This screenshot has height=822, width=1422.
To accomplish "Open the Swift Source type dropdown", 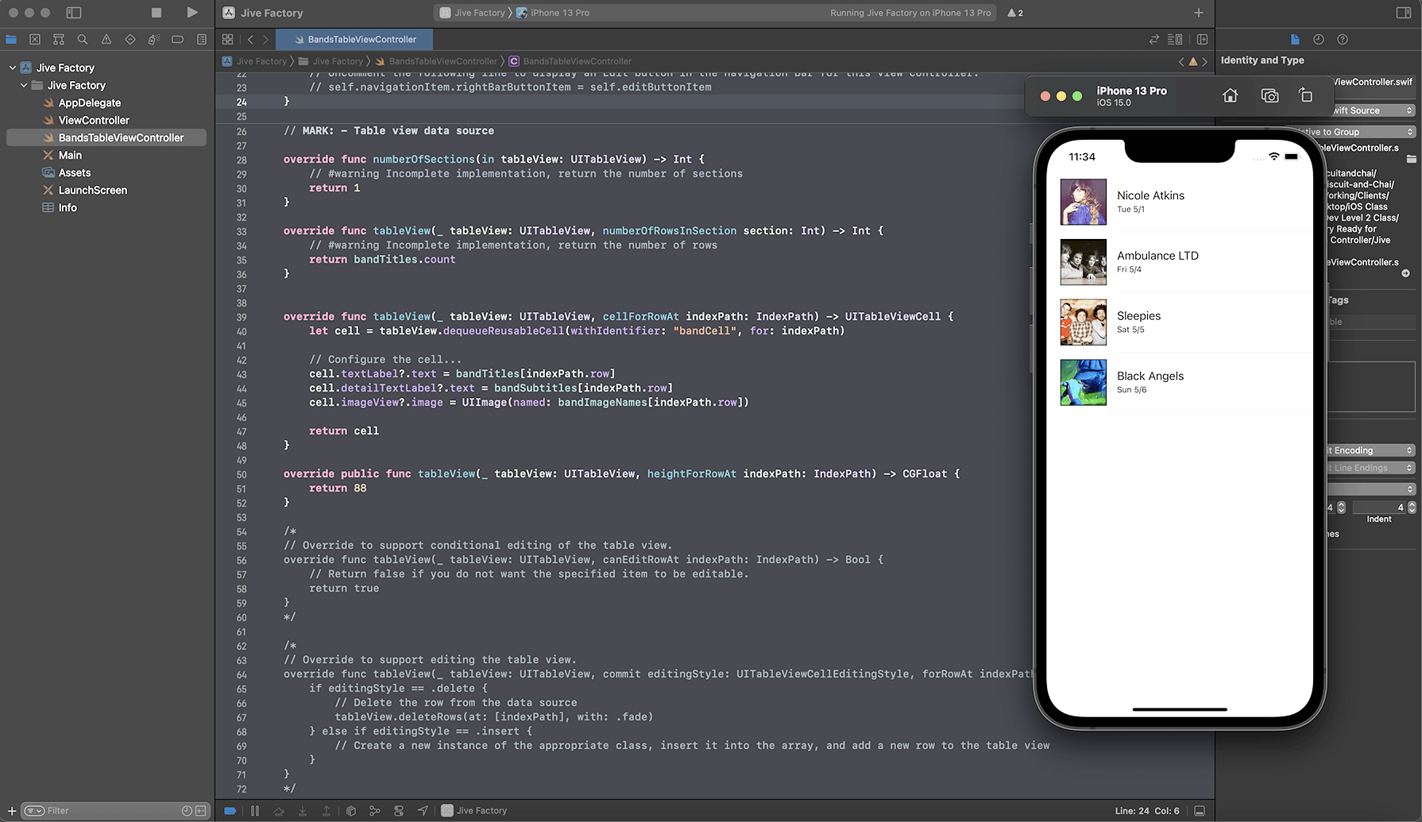I will 1373,110.
